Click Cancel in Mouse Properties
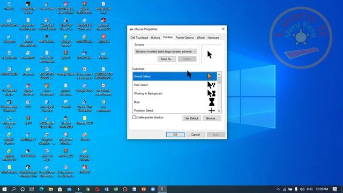Image resolution: width=343 pixels, height=193 pixels. coord(196,135)
